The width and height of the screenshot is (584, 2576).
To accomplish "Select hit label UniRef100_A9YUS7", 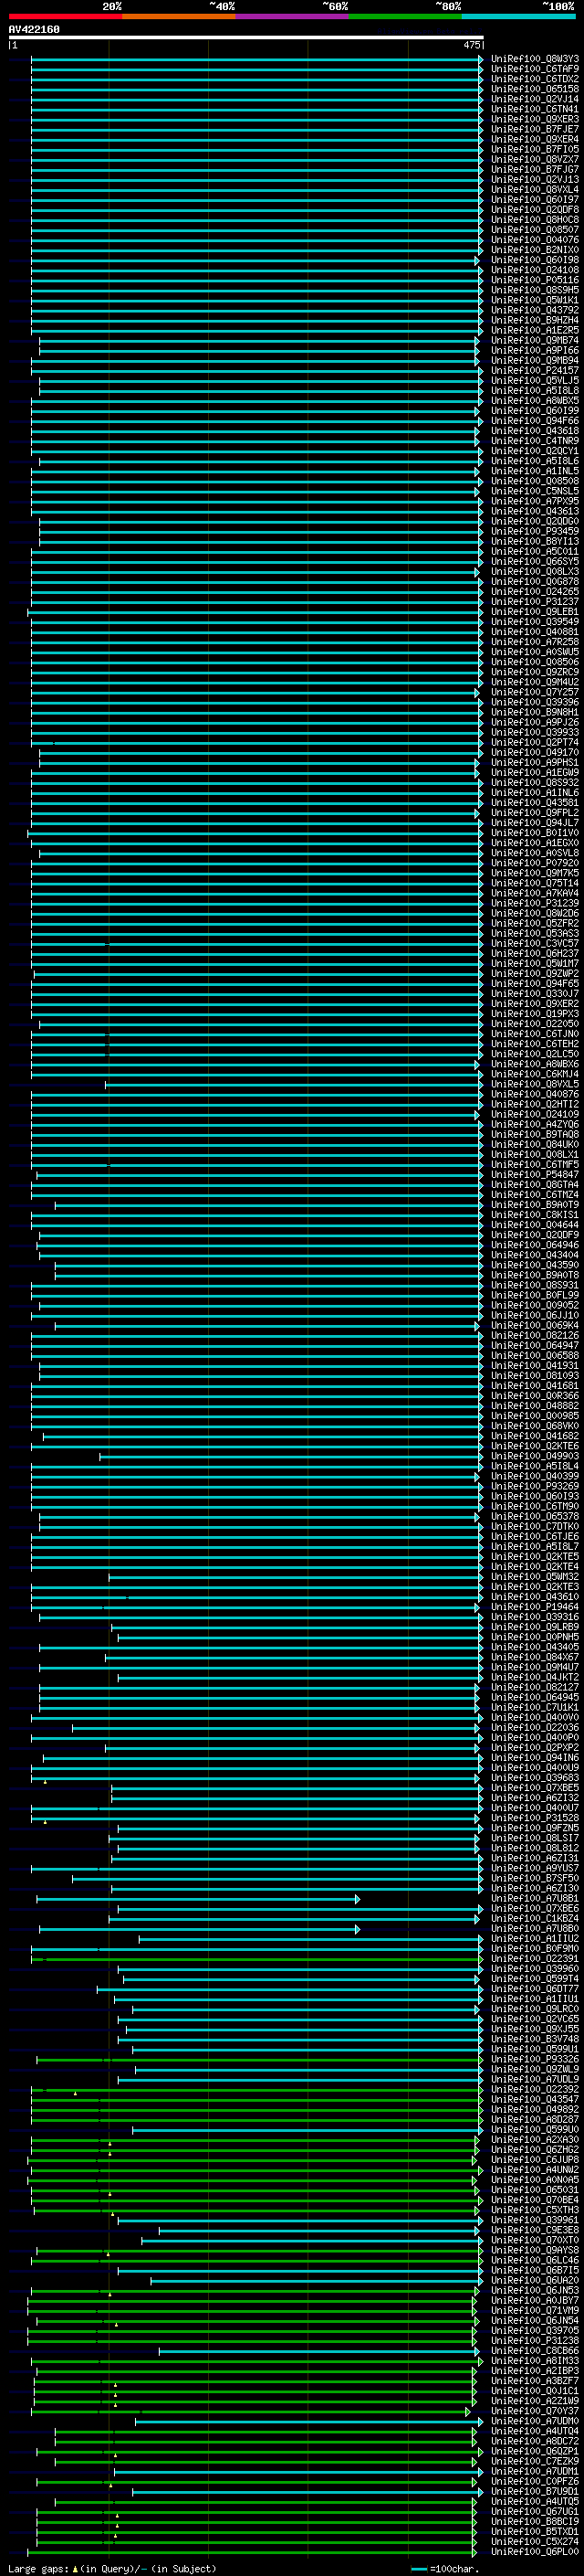I will pos(535,1868).
